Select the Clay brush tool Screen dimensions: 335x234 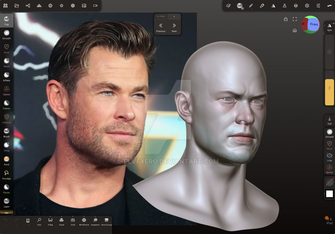7,21
